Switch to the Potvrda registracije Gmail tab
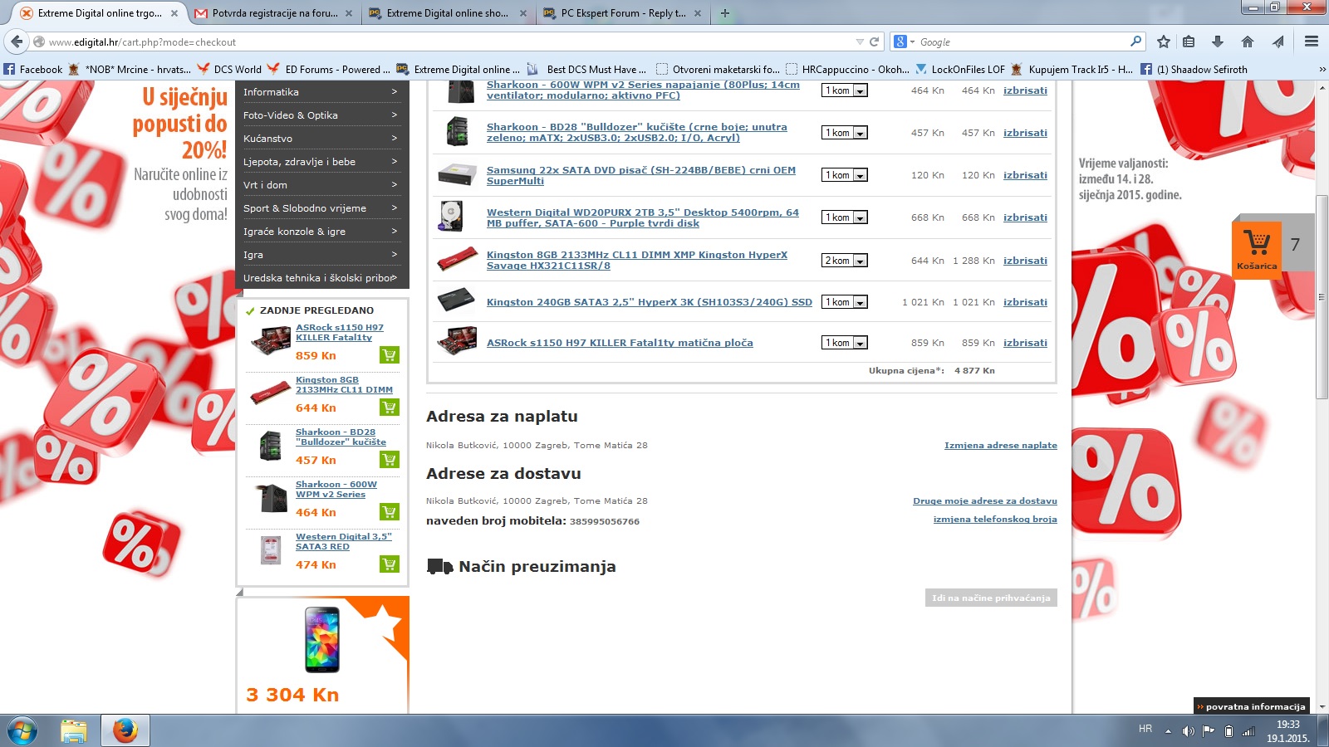This screenshot has height=747, width=1329. (273, 13)
